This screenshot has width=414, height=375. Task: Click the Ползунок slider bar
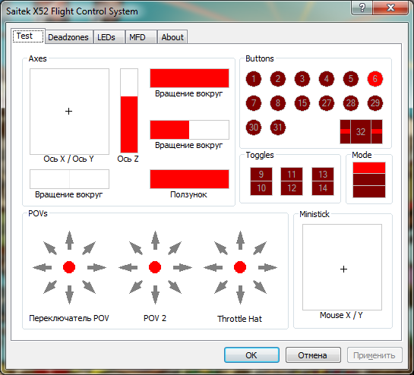pos(189,179)
